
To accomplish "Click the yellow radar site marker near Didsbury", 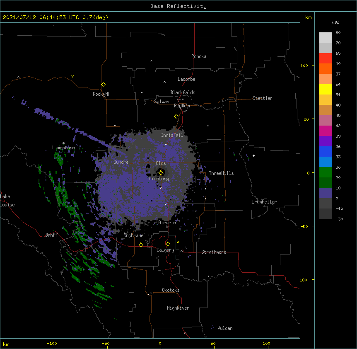I will tap(161, 172).
